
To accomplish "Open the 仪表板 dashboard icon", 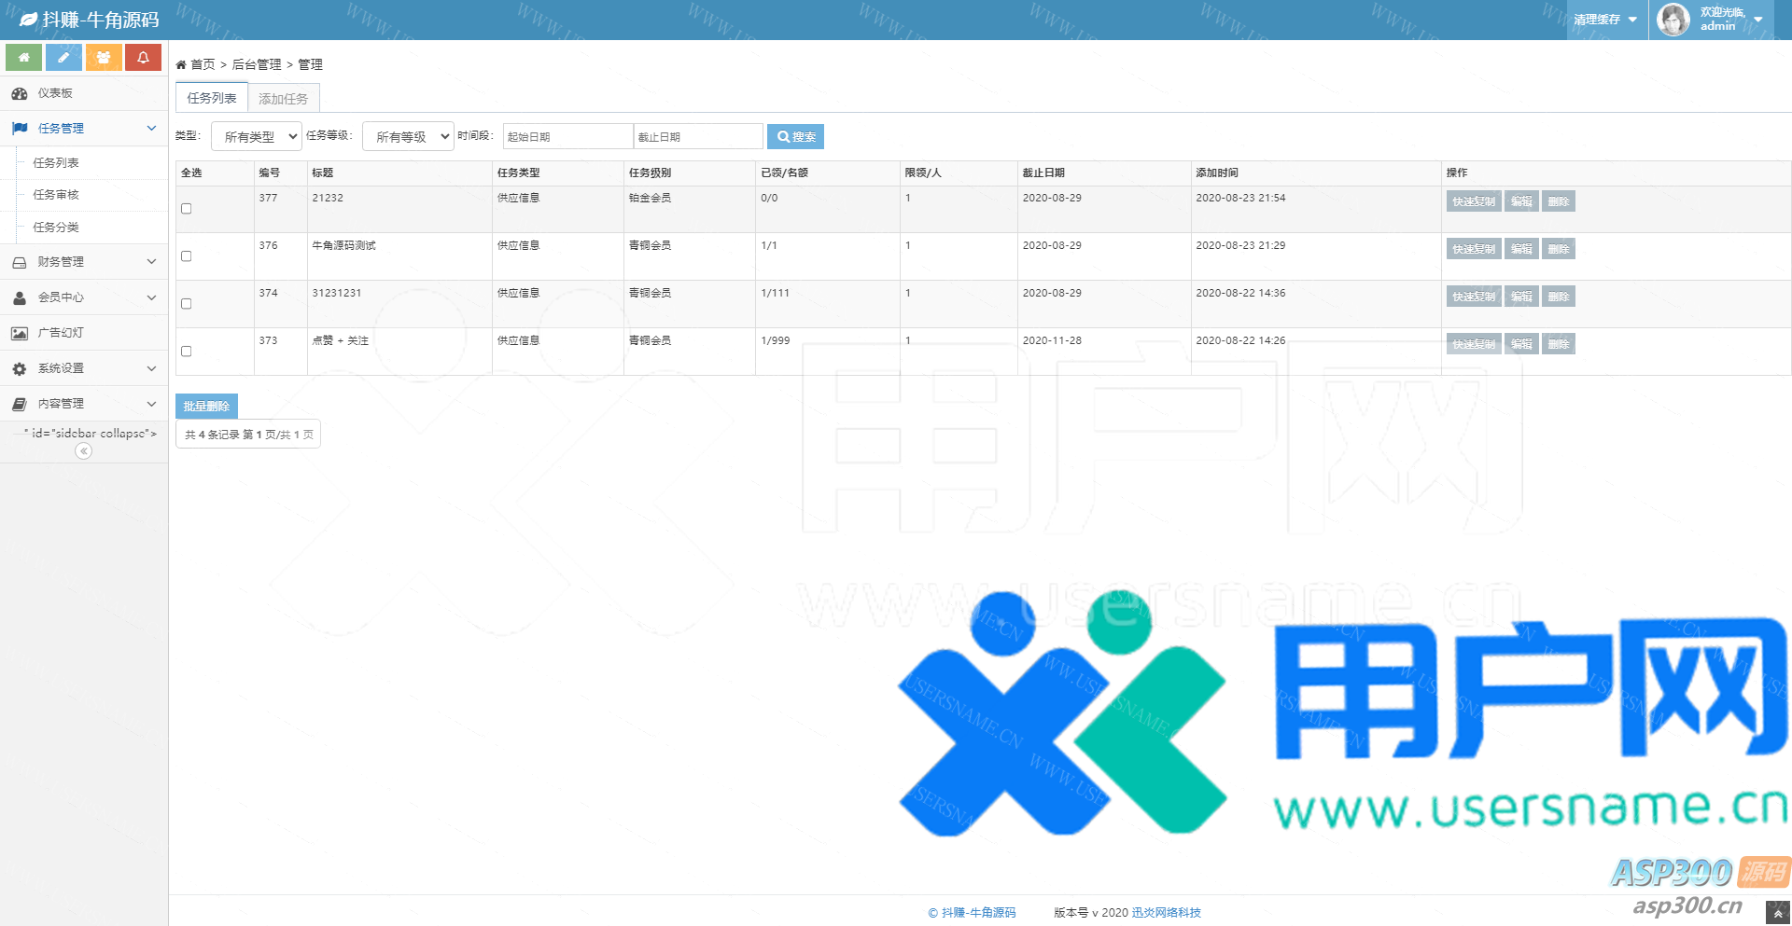I will pos(19,93).
